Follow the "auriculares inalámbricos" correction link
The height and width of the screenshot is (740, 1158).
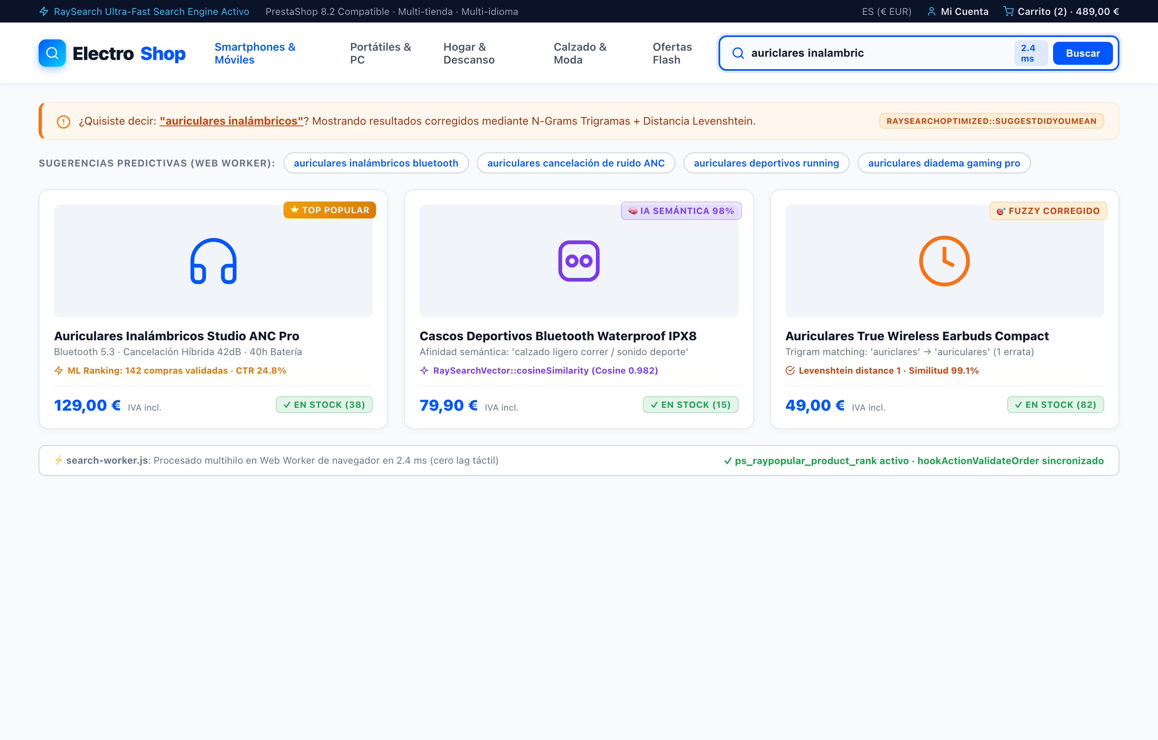click(231, 121)
